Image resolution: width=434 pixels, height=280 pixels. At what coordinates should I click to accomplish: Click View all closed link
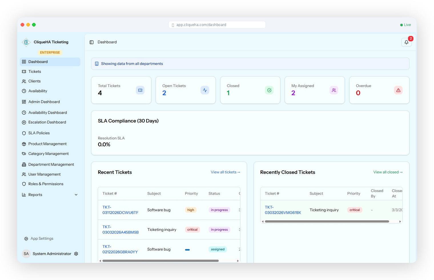pos(388,172)
